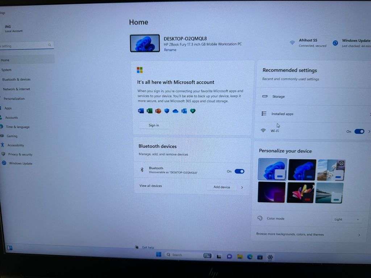
Task: Click the Sign in button
Action: 154,125
